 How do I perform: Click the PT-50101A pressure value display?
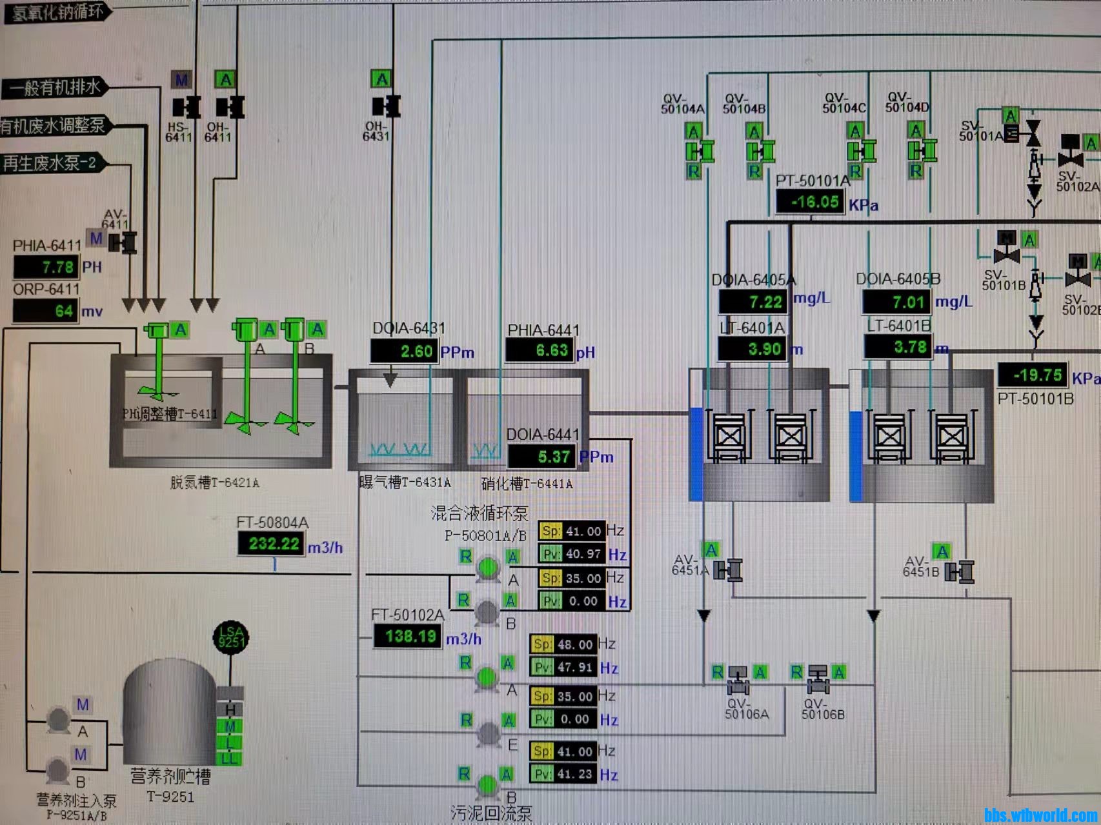tap(810, 202)
